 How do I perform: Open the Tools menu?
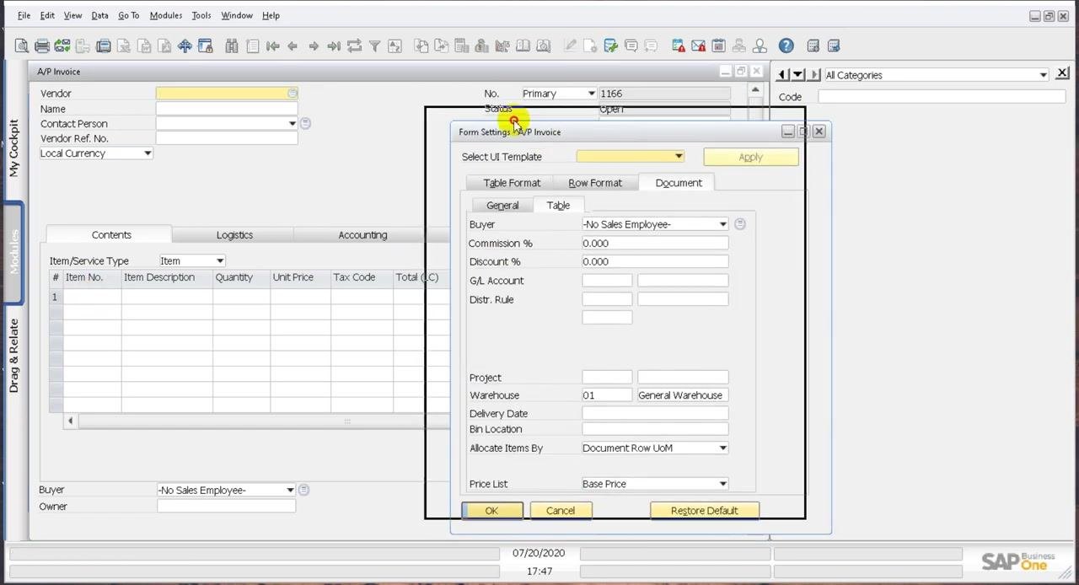pos(201,15)
